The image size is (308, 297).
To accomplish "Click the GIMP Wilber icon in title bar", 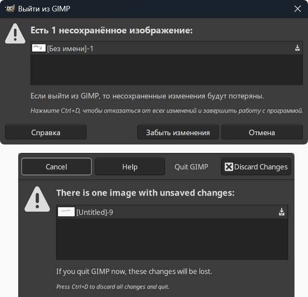I will coord(10,8).
